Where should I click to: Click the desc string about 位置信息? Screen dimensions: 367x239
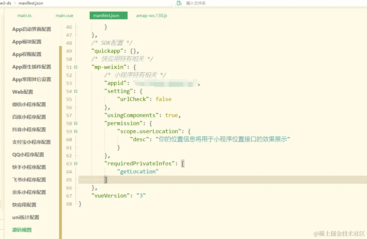pos(223,139)
